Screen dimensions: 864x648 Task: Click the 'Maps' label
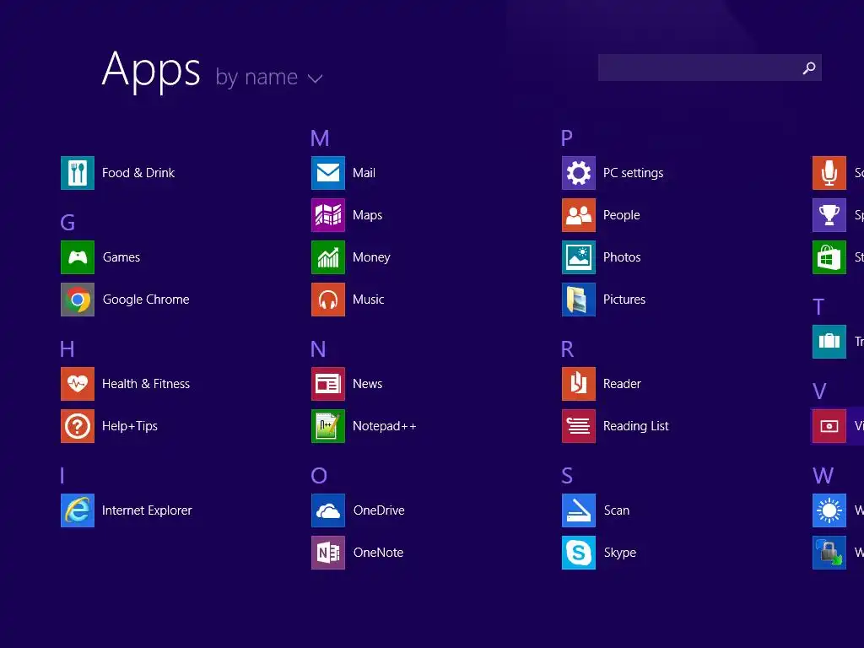click(x=368, y=215)
